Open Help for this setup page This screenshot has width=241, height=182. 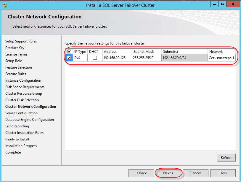point(223,173)
